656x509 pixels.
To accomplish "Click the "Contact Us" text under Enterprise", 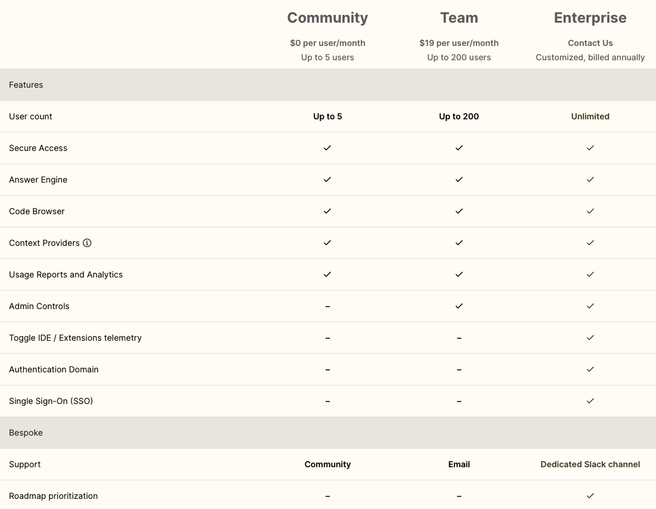I will coord(590,43).
